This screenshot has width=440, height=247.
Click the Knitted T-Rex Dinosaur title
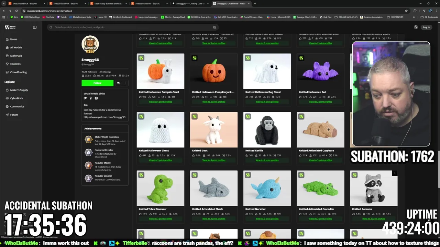point(152,209)
